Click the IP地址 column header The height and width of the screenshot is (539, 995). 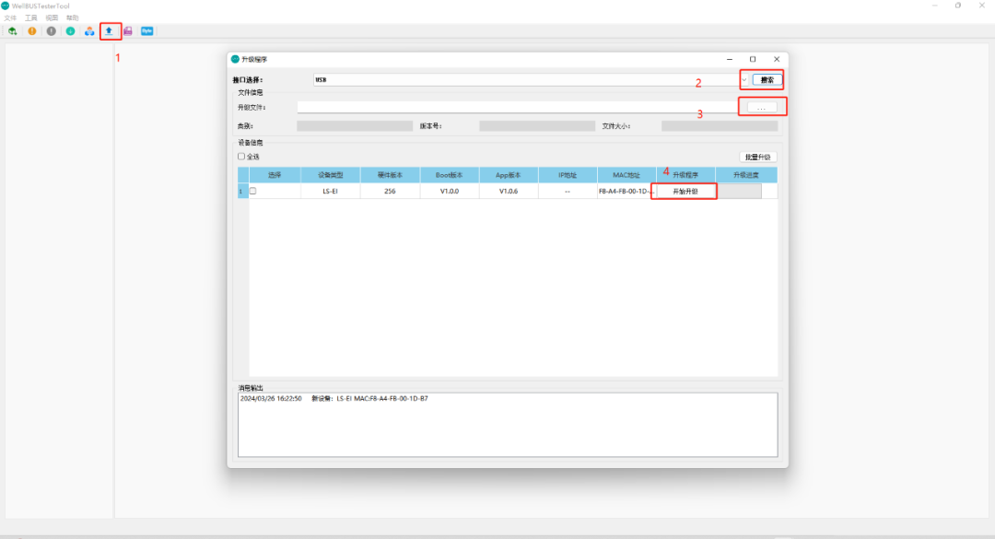click(x=568, y=174)
